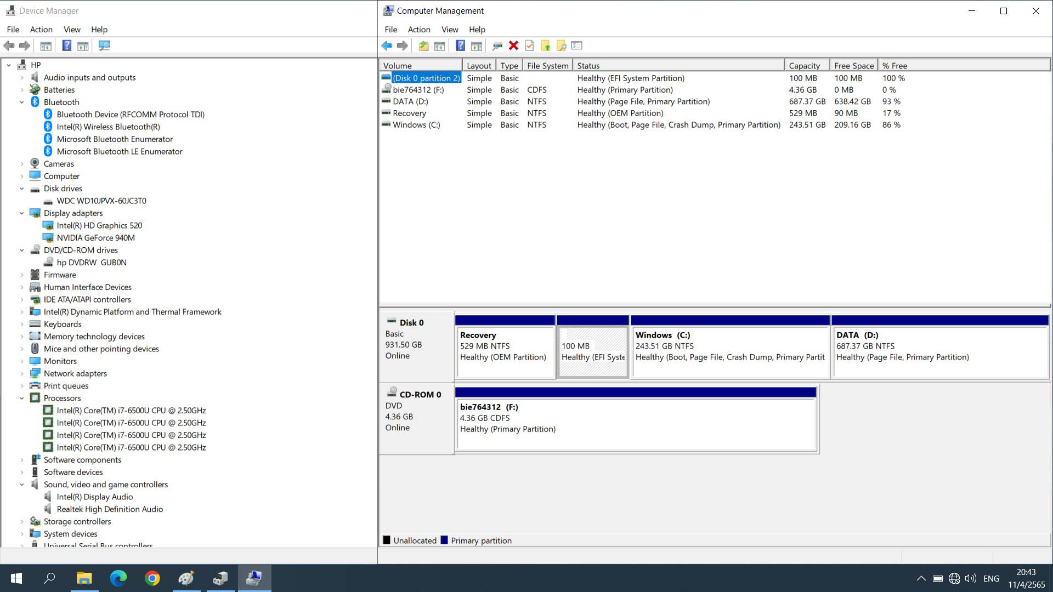Sort by the Free Space column header

pyautogui.click(x=854, y=66)
